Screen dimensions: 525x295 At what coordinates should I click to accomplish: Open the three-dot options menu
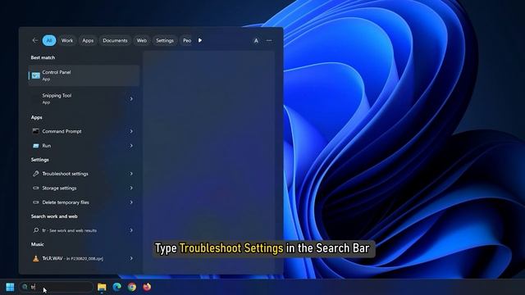point(269,41)
